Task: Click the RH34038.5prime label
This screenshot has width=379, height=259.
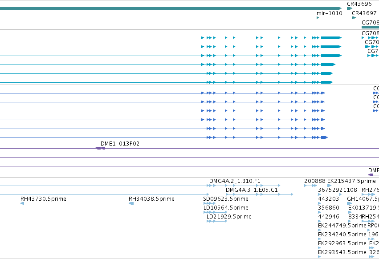Action: (151, 199)
